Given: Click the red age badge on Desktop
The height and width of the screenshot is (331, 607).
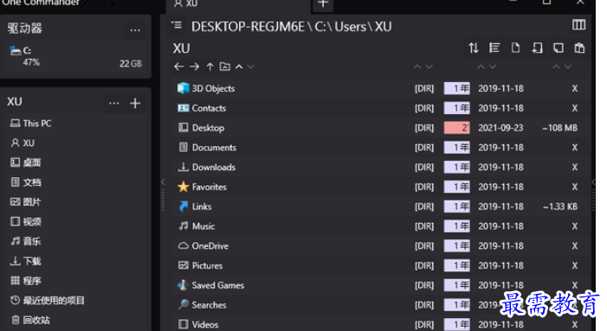Looking at the screenshot, I should click(x=457, y=128).
